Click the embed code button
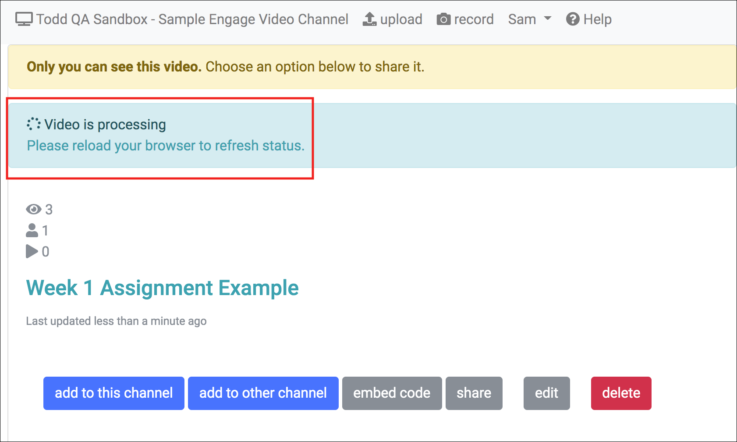 click(392, 393)
